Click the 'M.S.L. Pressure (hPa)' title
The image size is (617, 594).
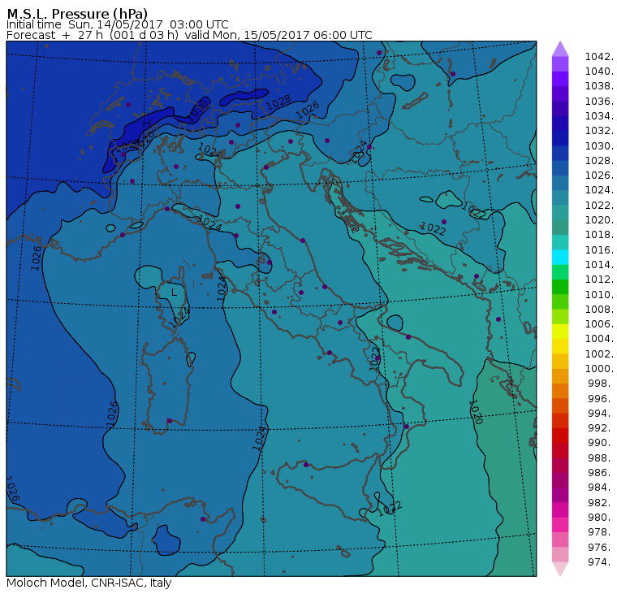coord(77,13)
